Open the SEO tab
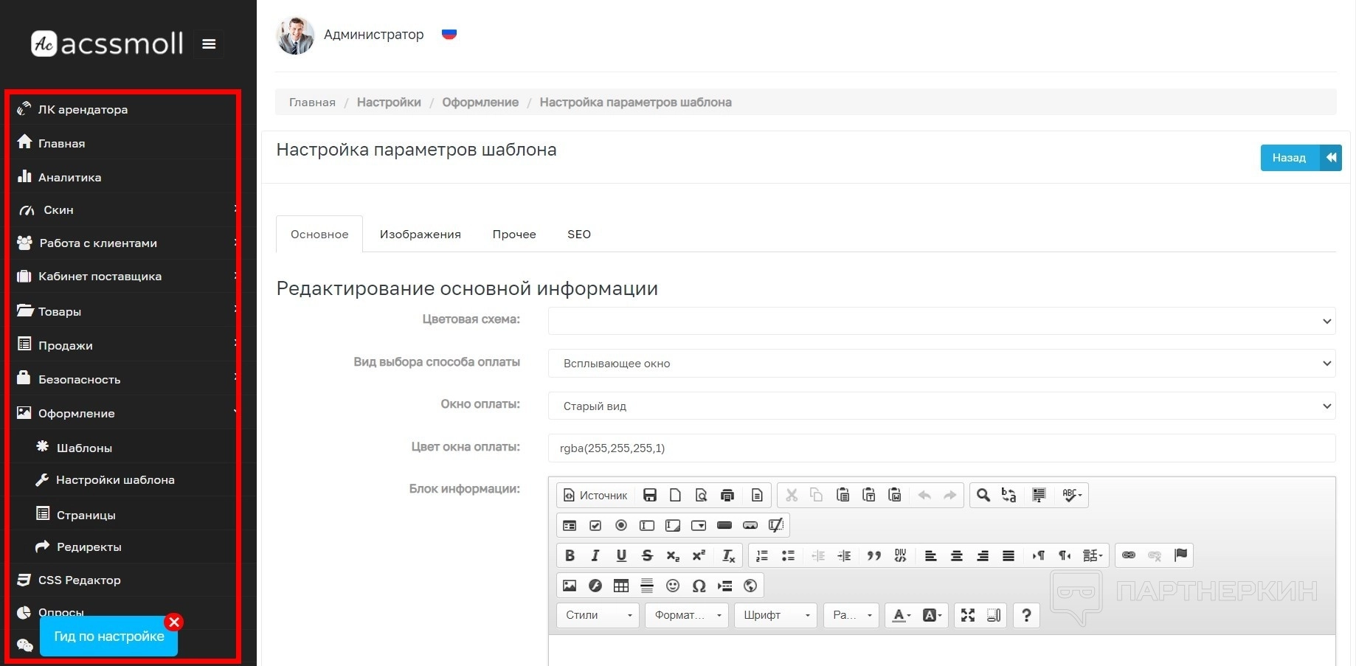1356x666 pixels. [x=578, y=235]
